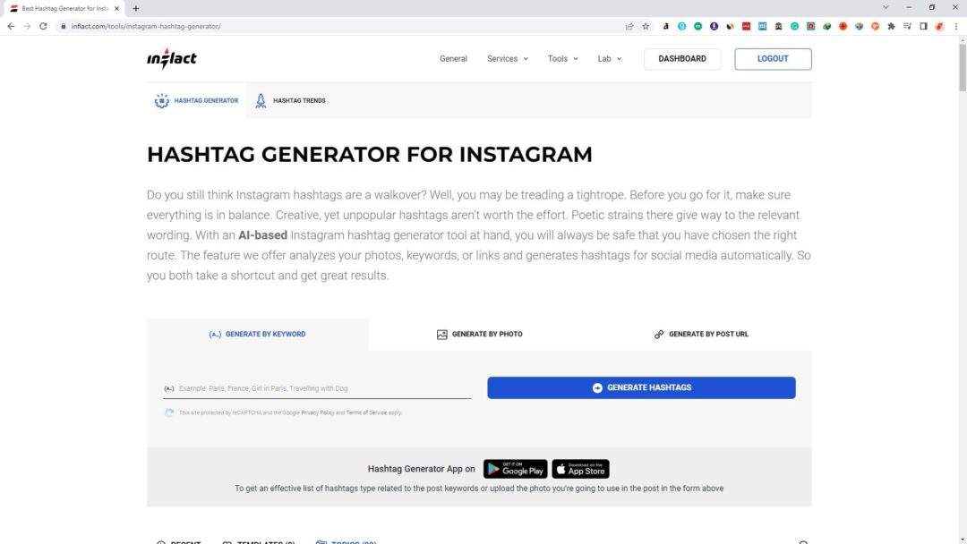The width and height of the screenshot is (967, 544).
Task: Click the Generate Hashtags button
Action: (x=641, y=387)
